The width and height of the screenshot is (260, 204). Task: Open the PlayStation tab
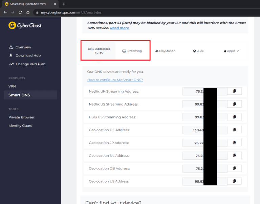pyautogui.click(x=165, y=51)
